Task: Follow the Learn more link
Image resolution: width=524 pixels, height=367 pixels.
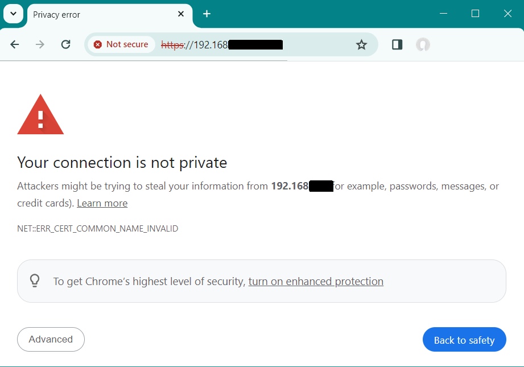Action: point(102,203)
